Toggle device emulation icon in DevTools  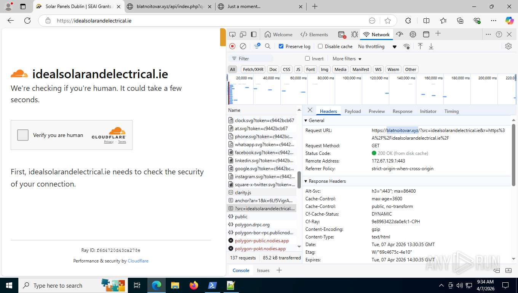pyautogui.click(x=243, y=34)
